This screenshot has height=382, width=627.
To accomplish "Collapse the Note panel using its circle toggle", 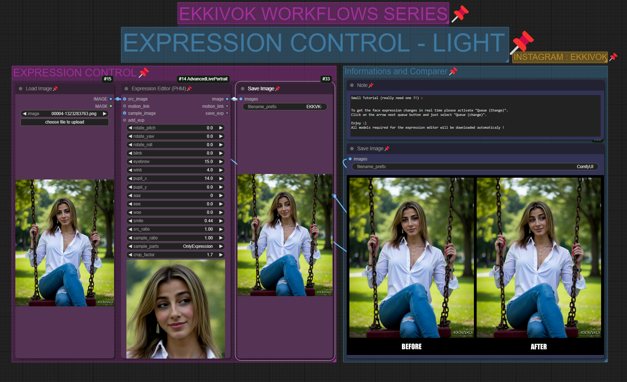I will click(x=352, y=85).
